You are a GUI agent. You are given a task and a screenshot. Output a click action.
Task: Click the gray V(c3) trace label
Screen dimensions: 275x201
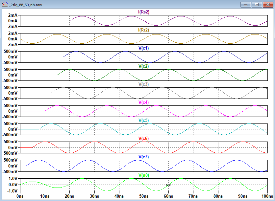[x=144, y=84]
